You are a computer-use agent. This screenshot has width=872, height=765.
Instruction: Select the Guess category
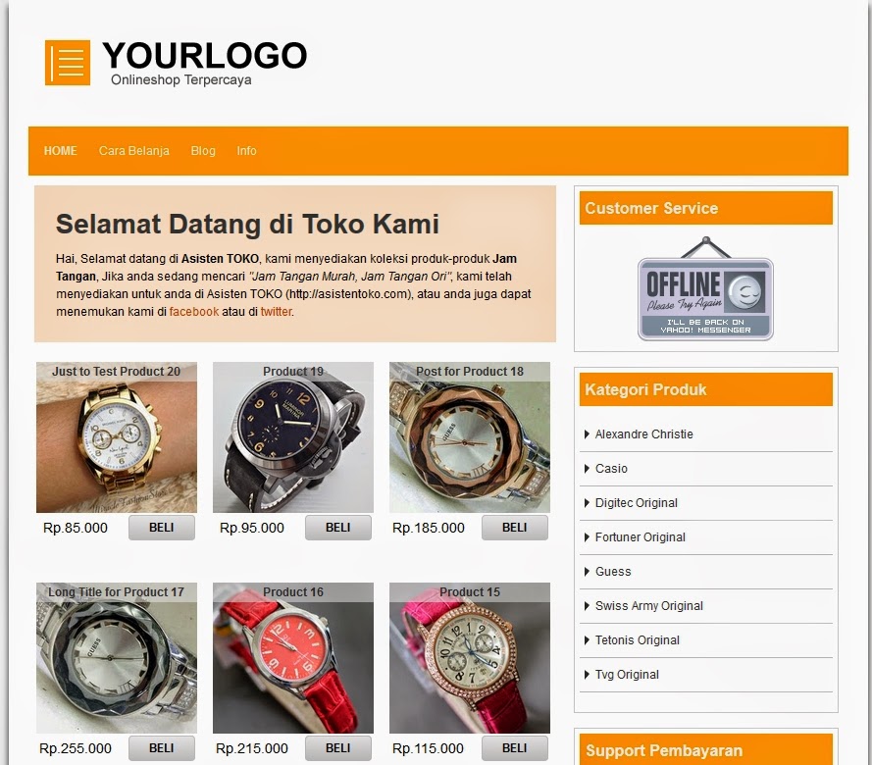pyautogui.click(x=613, y=572)
